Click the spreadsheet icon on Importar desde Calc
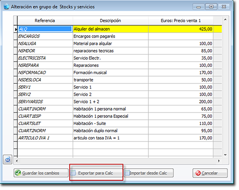The image size is (239, 190). [x=127, y=173]
